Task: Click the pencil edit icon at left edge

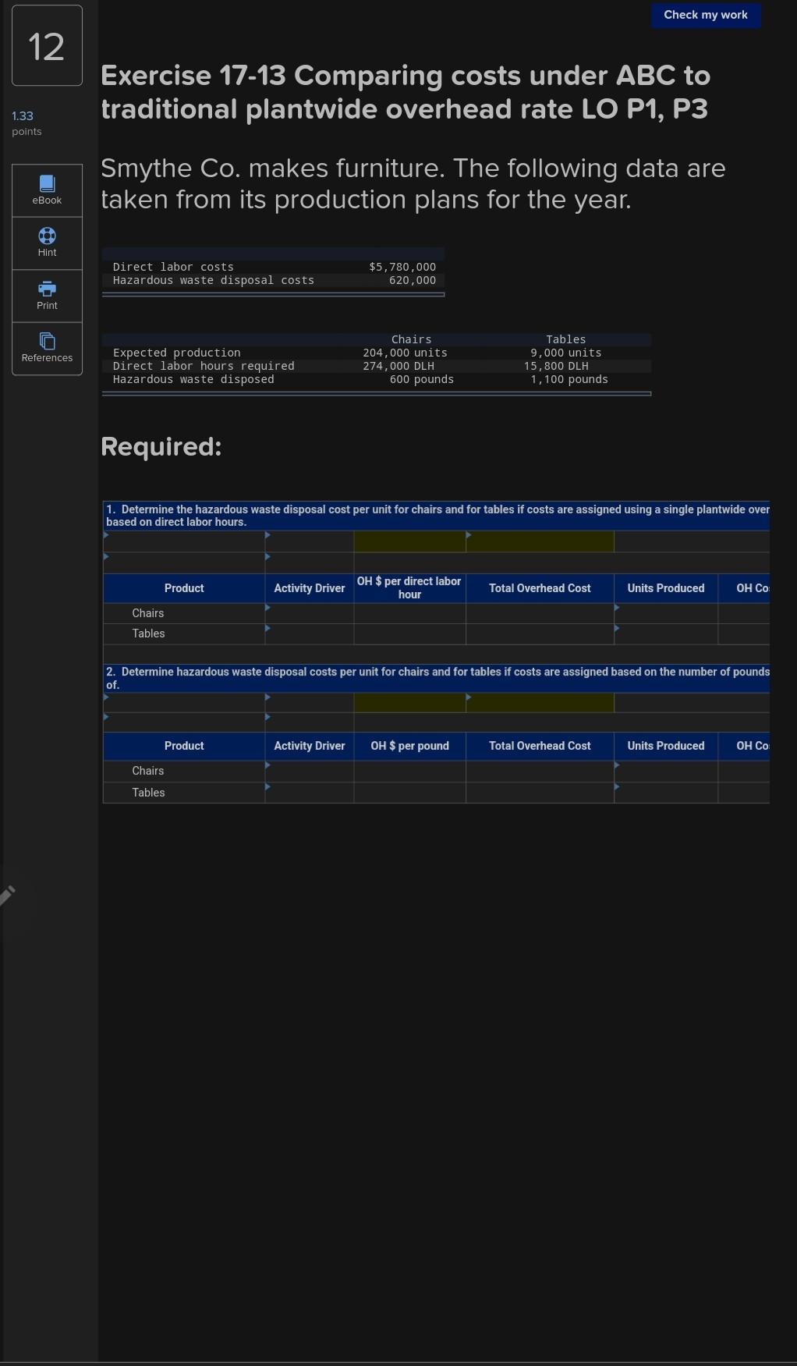Action: click(x=7, y=895)
